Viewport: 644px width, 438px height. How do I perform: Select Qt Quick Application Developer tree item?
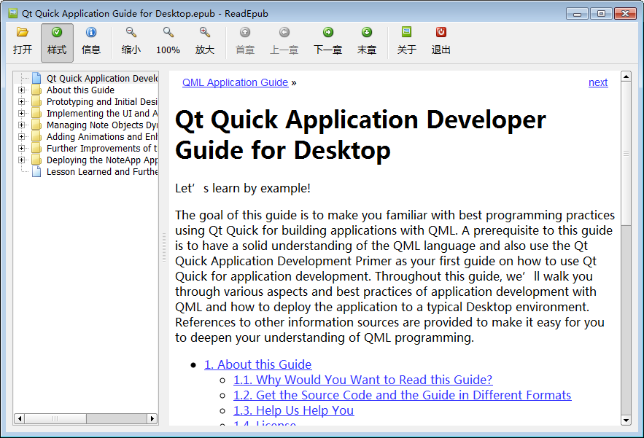click(x=102, y=78)
